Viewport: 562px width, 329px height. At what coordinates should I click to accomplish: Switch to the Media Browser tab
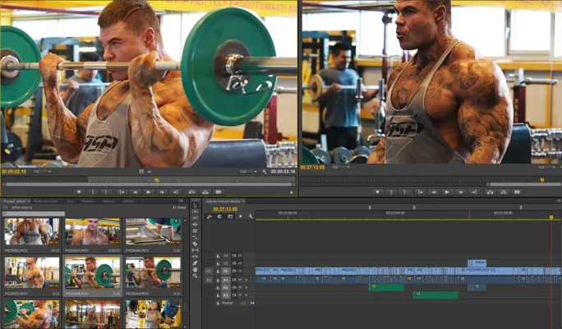pos(46,201)
